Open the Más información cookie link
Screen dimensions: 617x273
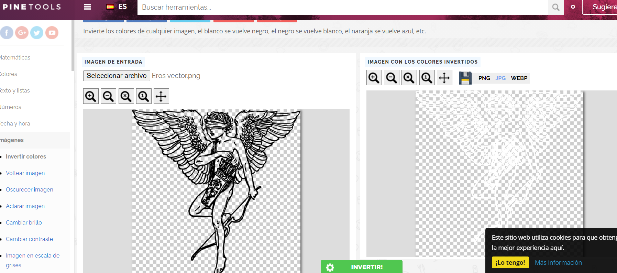click(x=558, y=262)
